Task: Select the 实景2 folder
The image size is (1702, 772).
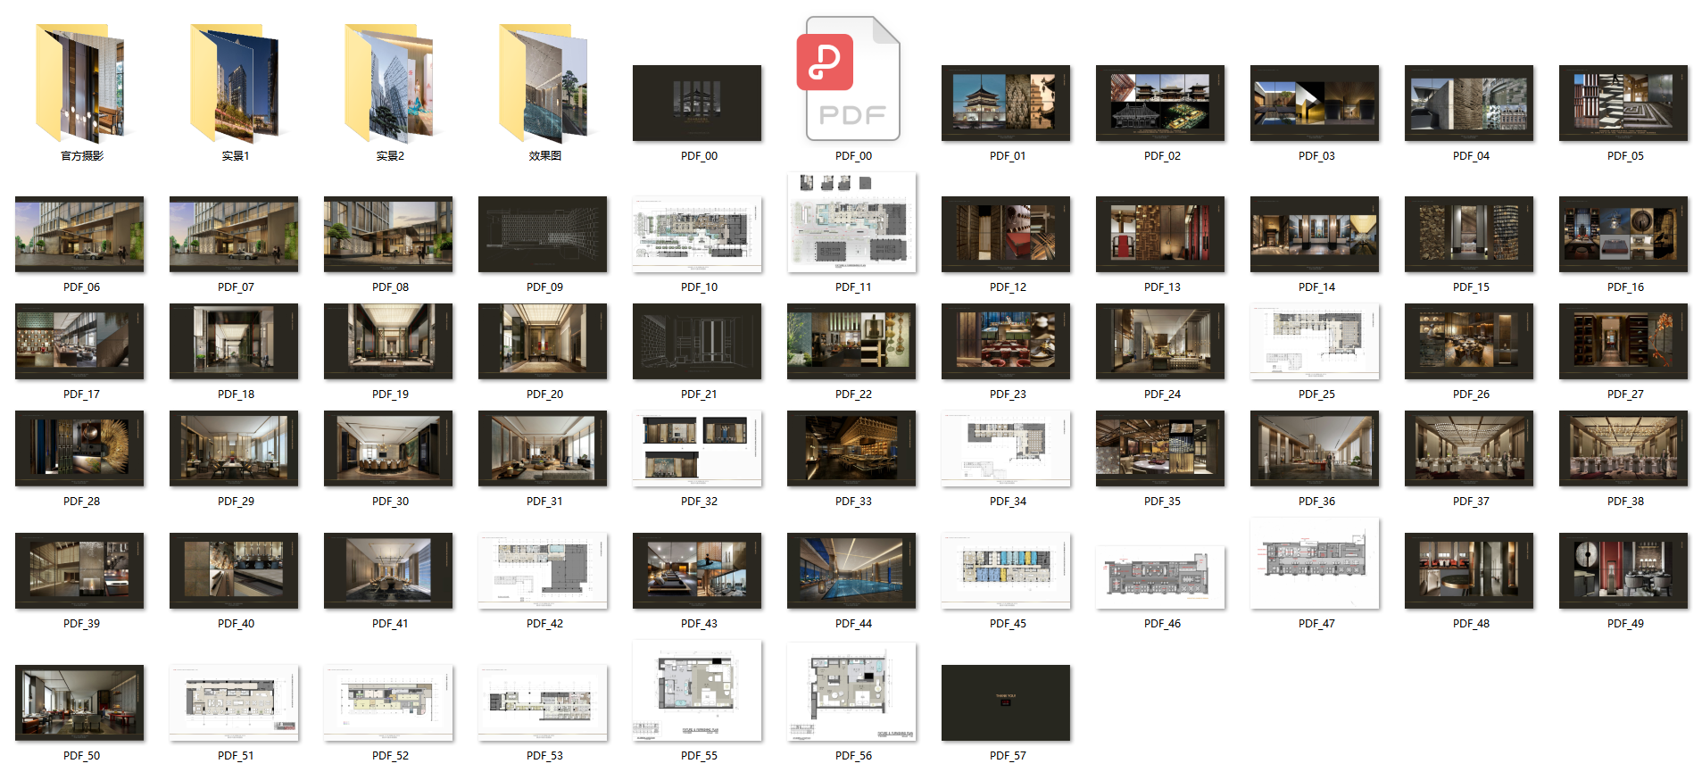Action: click(x=389, y=85)
